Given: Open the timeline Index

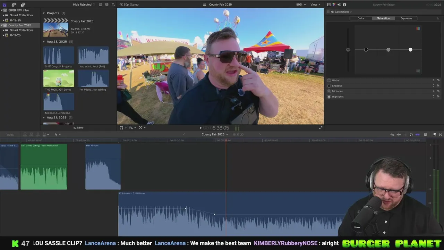Looking at the screenshot, I should (x=10, y=134).
